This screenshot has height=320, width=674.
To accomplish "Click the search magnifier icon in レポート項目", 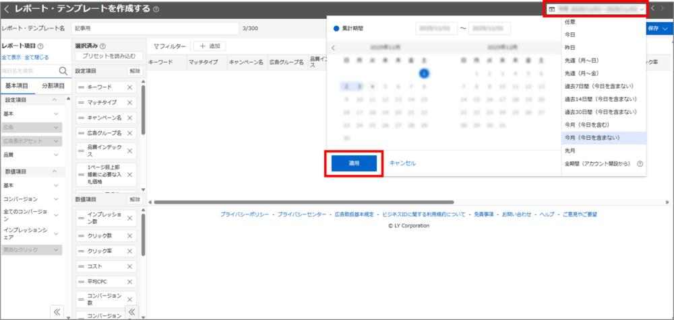I will [63, 71].
